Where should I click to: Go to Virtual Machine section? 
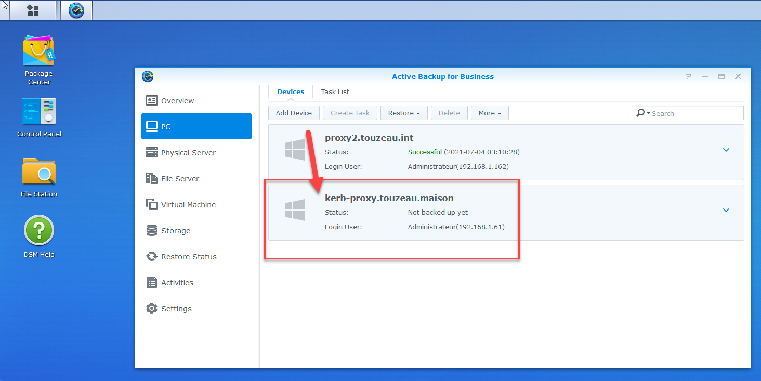(188, 205)
